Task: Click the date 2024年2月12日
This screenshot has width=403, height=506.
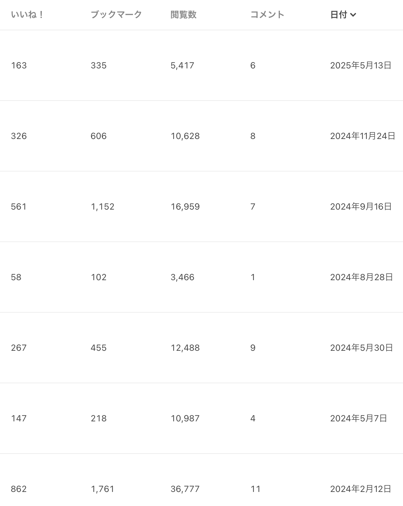Action: click(x=361, y=489)
